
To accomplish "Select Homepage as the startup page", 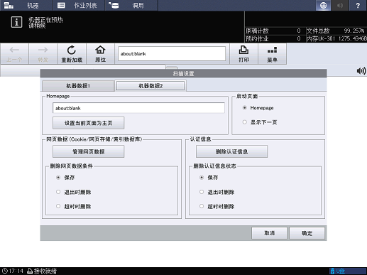I will pos(244,108).
